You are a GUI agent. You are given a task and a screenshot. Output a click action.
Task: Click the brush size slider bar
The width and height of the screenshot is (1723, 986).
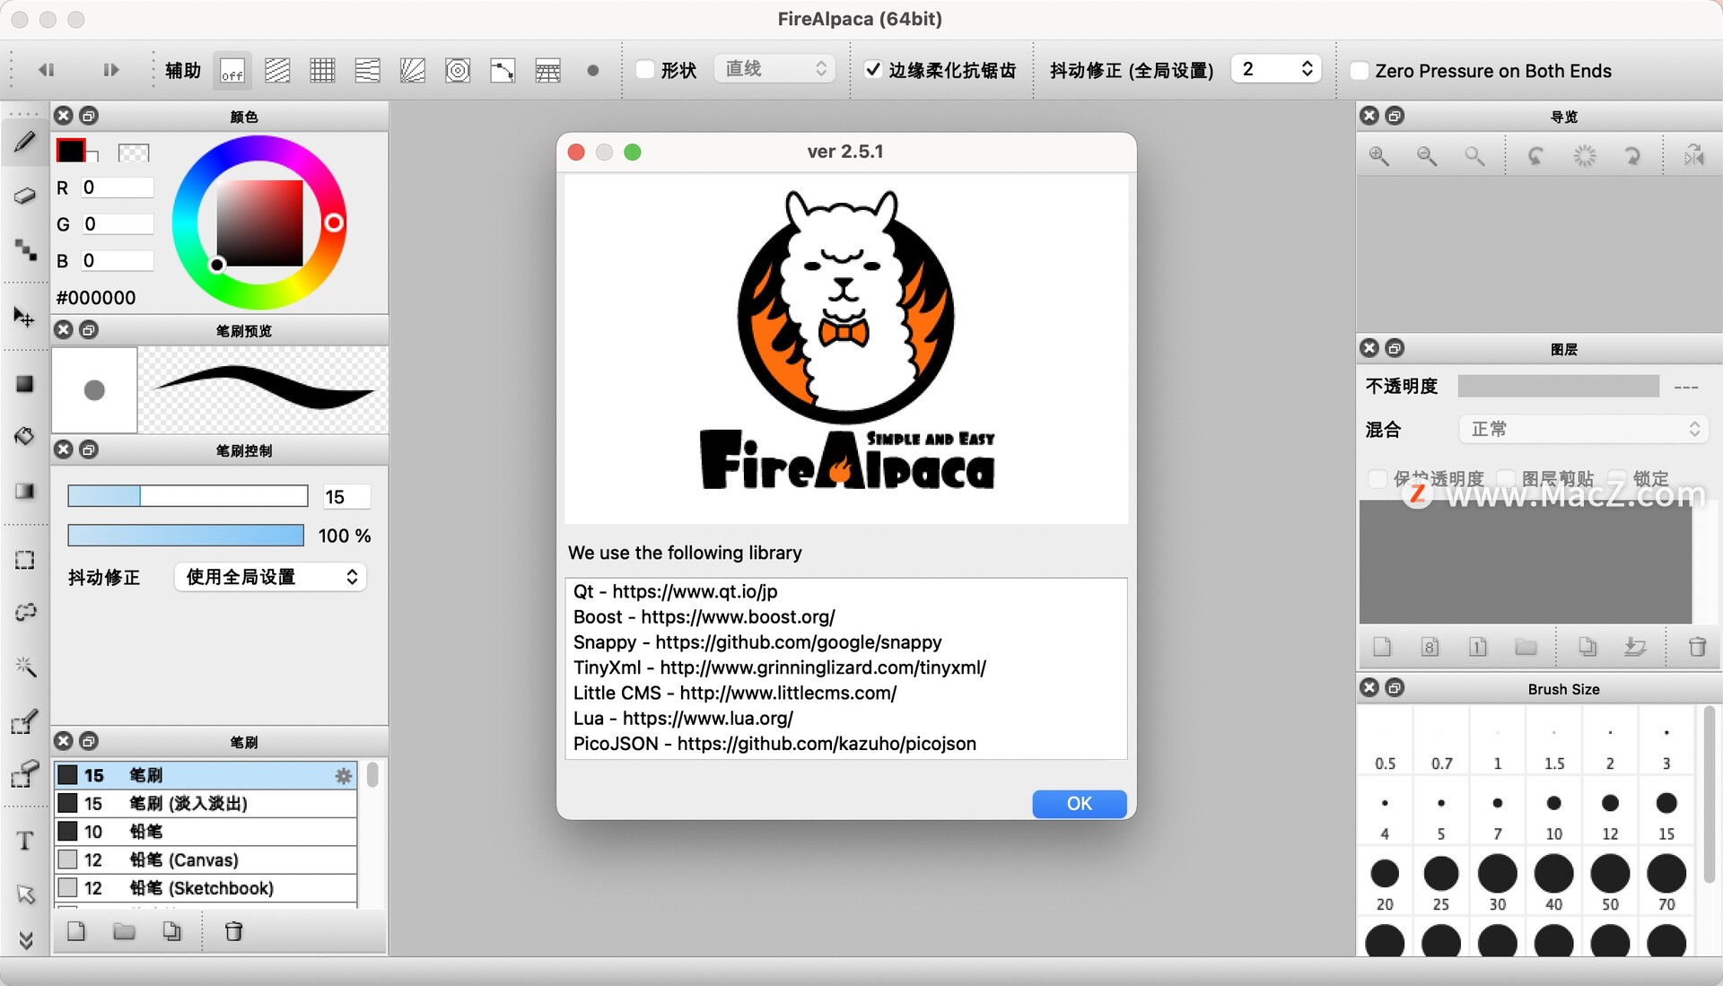(x=188, y=496)
